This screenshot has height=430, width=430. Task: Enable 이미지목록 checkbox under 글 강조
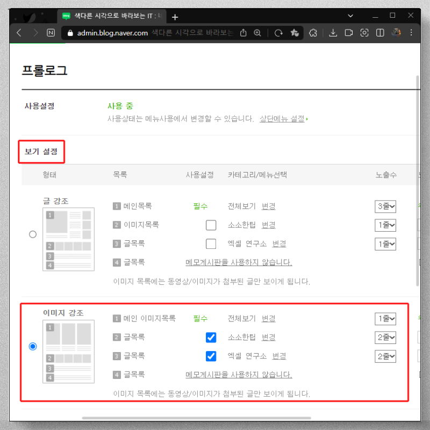[x=211, y=225]
